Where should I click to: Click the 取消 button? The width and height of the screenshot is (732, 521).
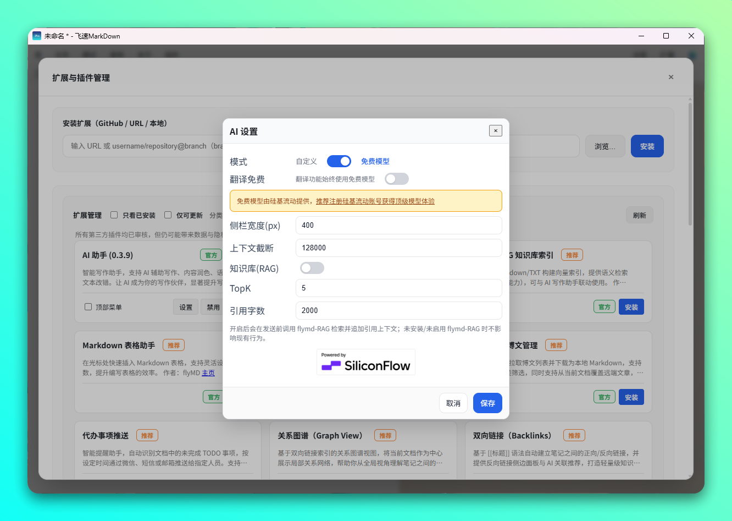pos(453,403)
